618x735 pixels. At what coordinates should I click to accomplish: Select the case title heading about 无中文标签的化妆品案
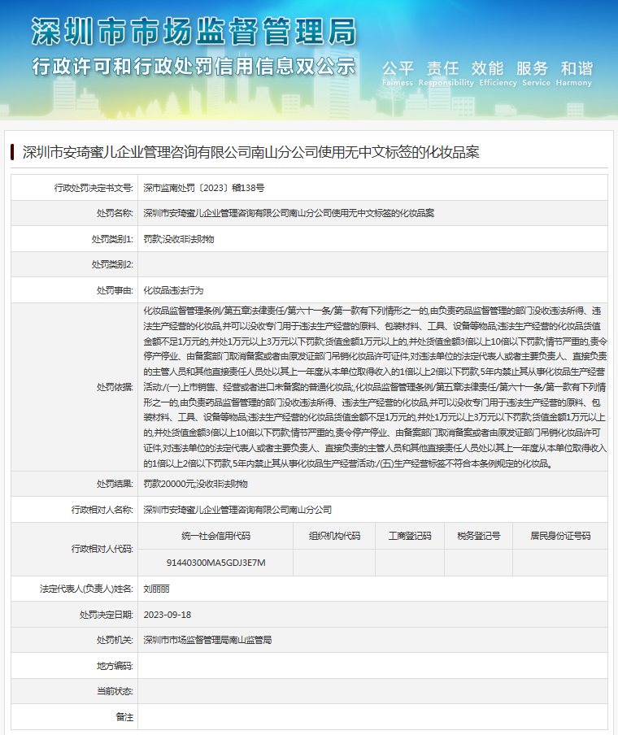pos(250,152)
